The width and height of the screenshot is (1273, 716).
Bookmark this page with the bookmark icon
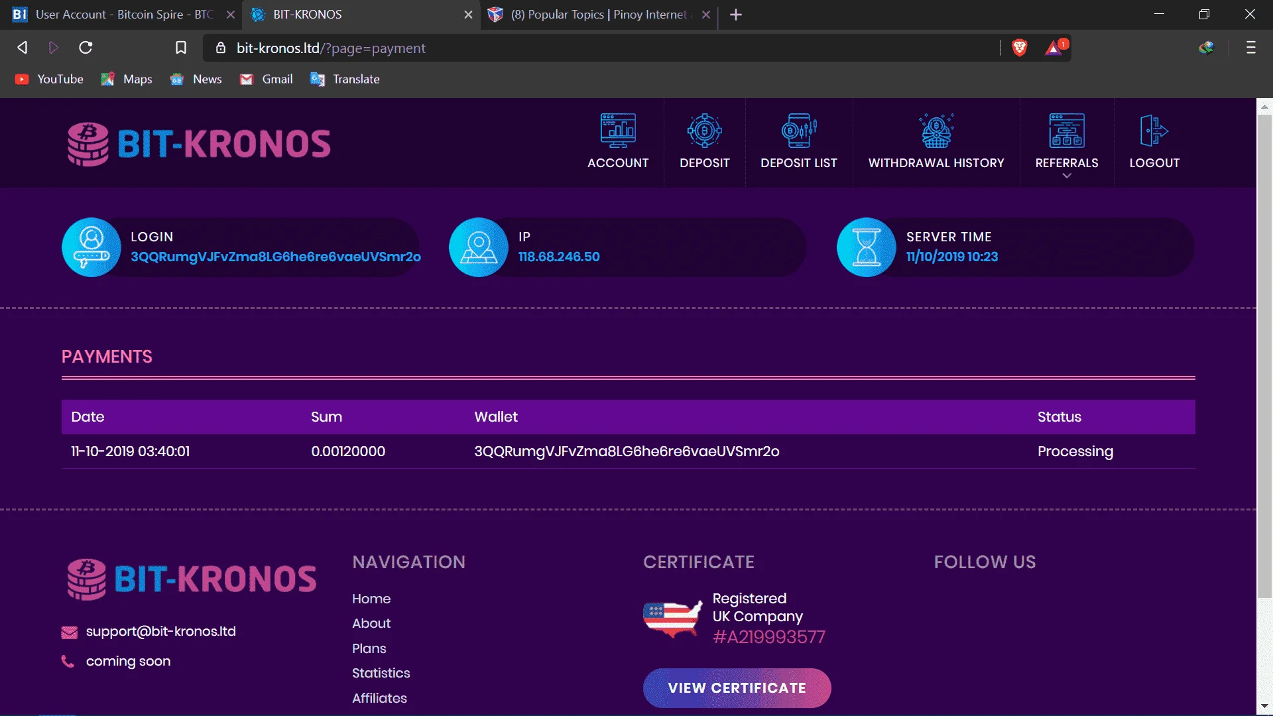180,48
